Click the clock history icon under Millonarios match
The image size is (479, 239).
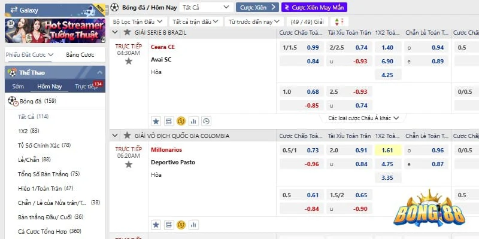point(206,224)
